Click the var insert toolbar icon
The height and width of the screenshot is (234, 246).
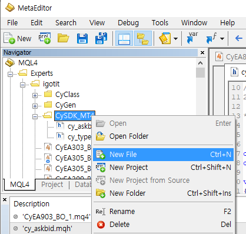(192, 38)
